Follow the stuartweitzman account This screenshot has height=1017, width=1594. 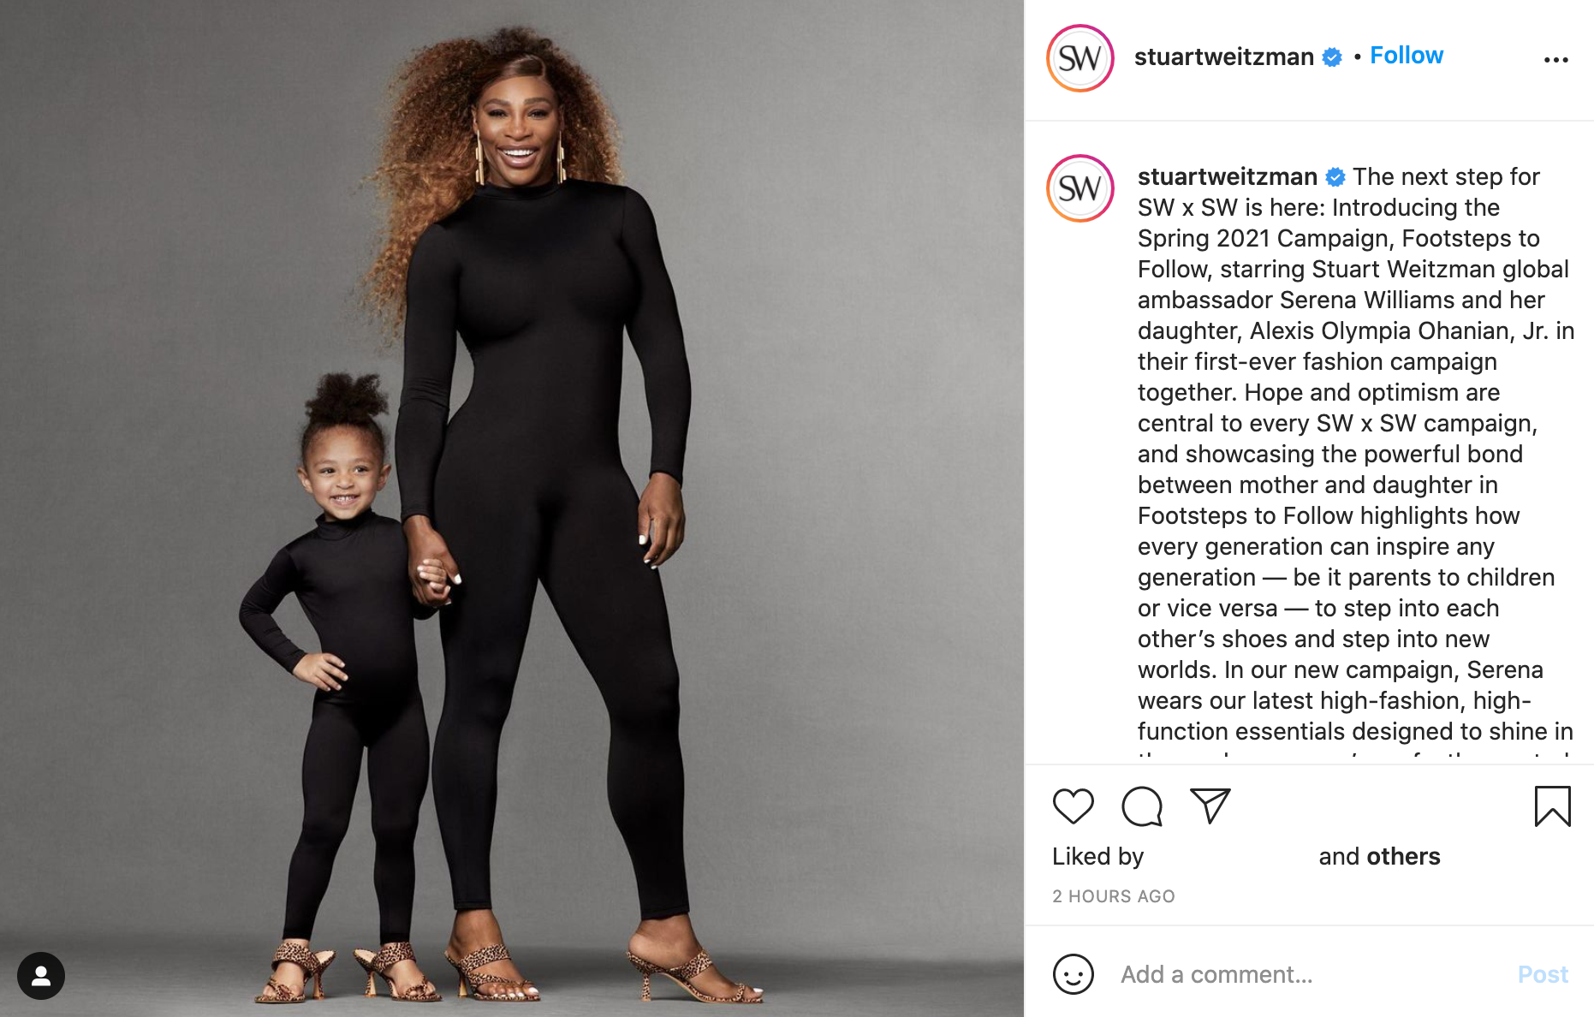coord(1407,56)
